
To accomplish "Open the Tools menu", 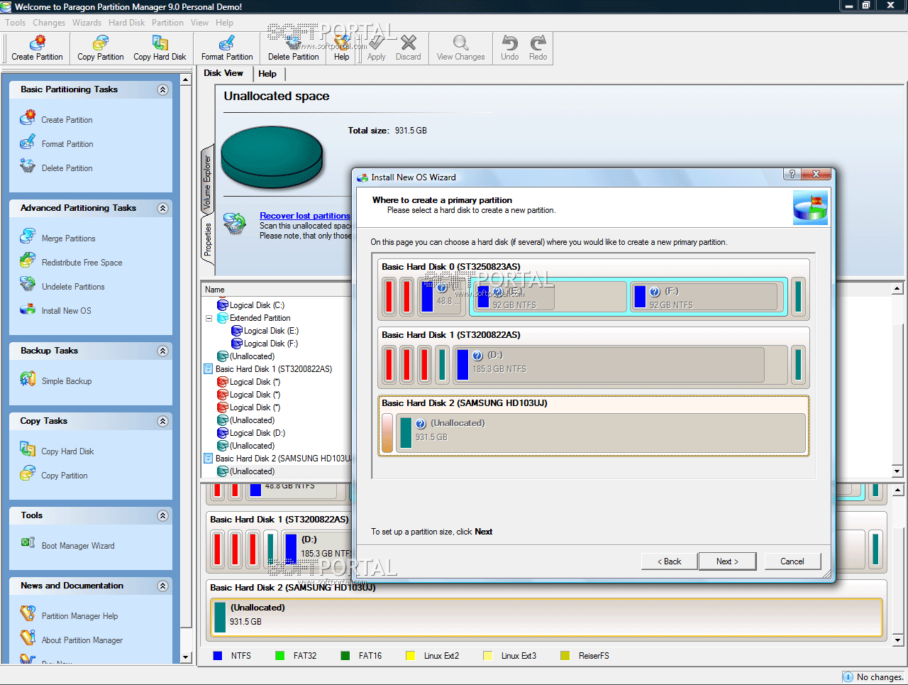I will point(16,23).
